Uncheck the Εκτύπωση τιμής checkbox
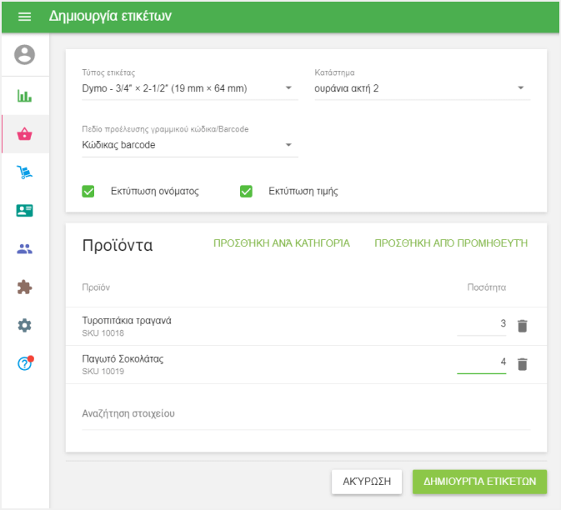The height and width of the screenshot is (510, 561). tap(246, 191)
